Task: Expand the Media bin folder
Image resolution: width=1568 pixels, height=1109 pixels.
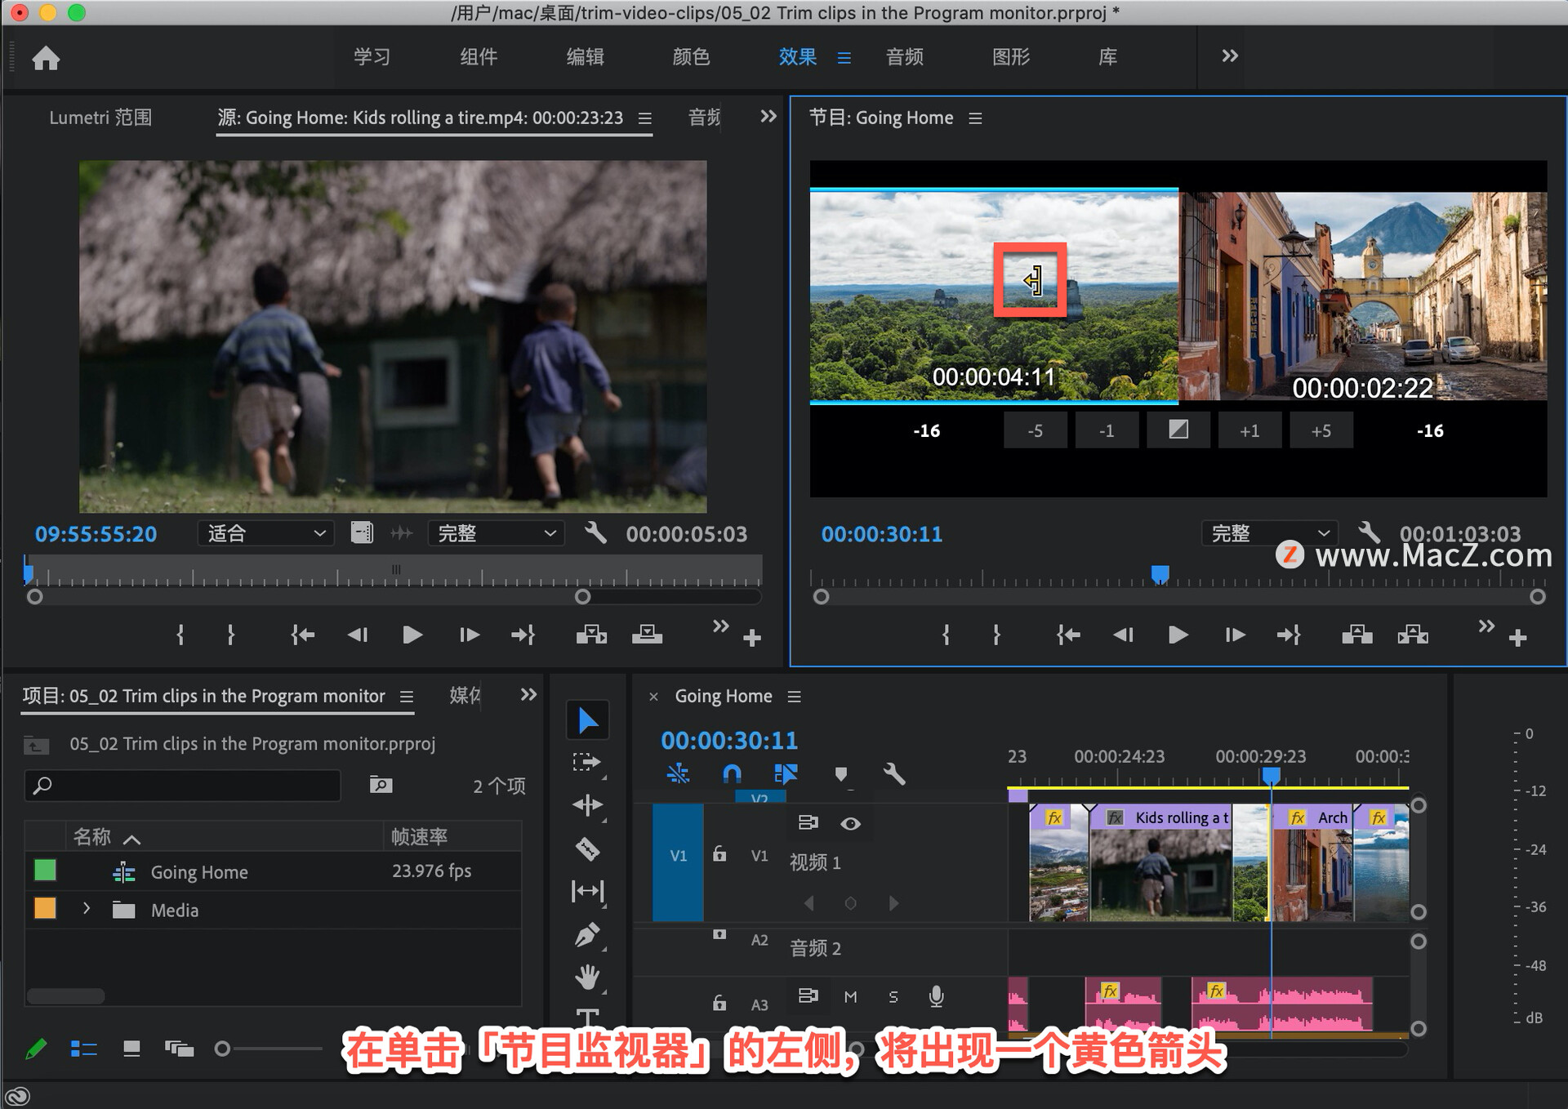Action: pyautogui.click(x=87, y=909)
